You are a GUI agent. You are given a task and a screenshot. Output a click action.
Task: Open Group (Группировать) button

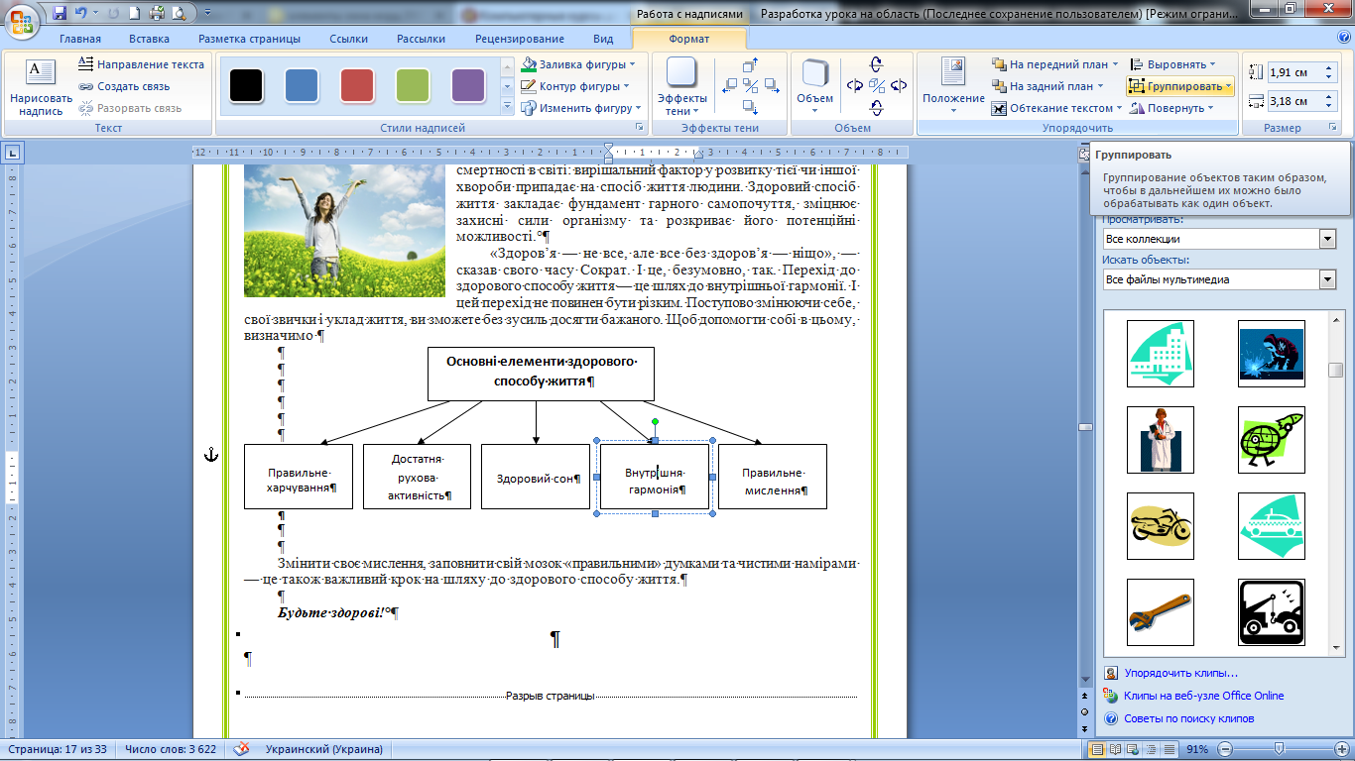[x=1181, y=86]
